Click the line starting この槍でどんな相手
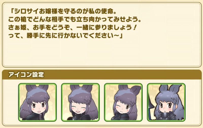 75,20
